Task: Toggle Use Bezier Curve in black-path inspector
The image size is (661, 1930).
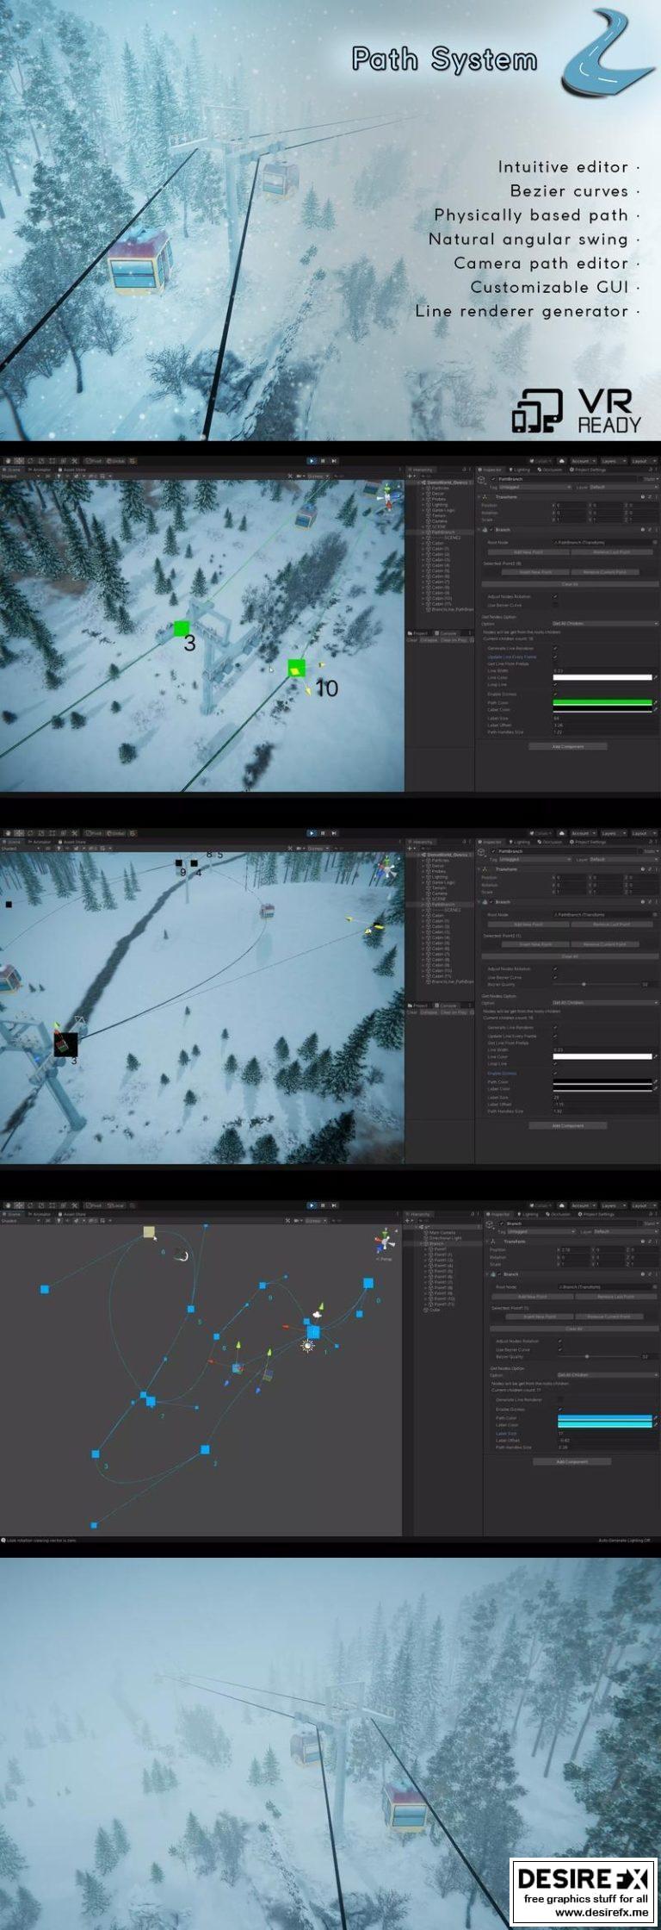Action: [555, 977]
